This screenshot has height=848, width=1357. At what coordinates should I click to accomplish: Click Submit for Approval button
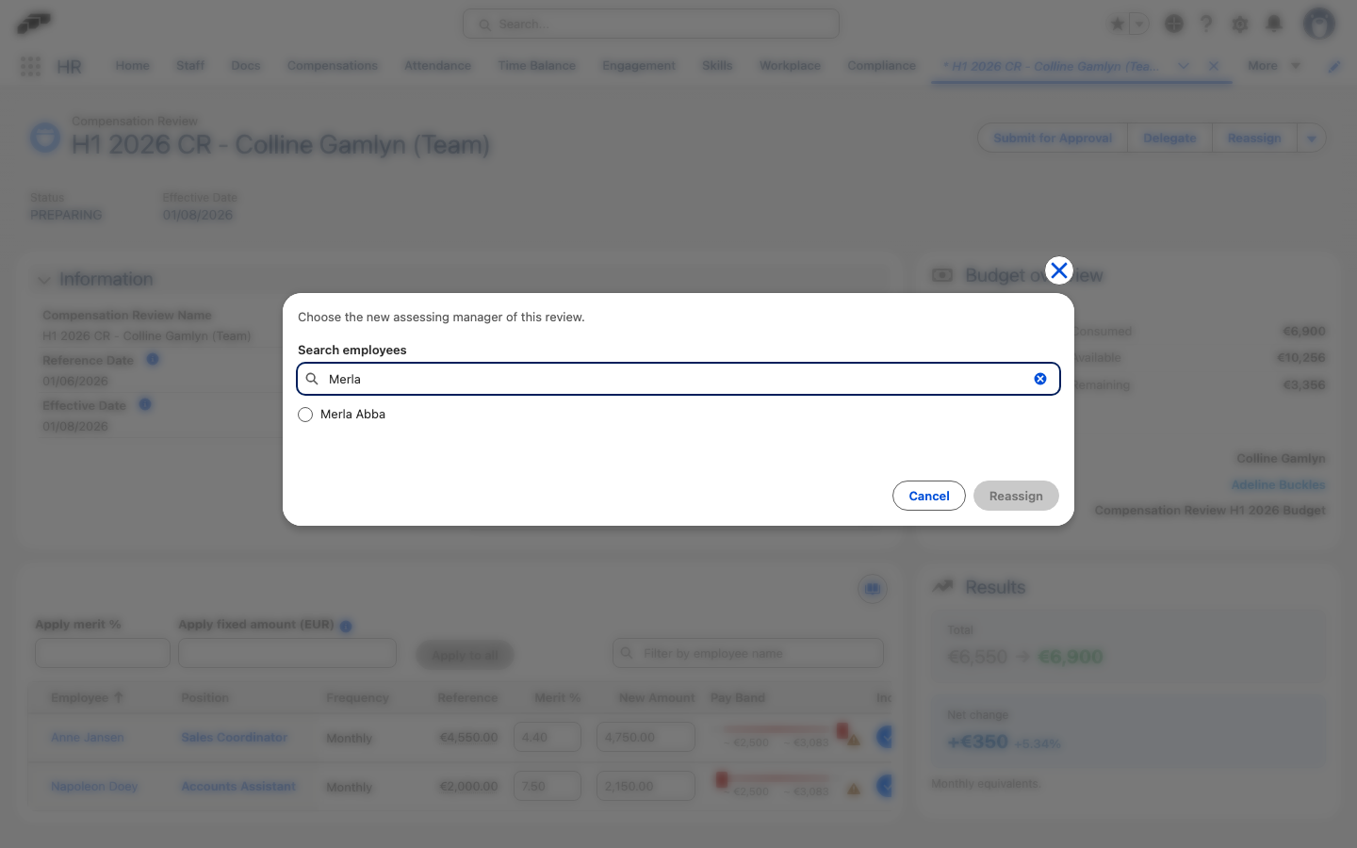point(1053,139)
